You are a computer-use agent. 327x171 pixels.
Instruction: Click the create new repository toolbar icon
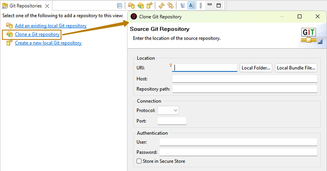tap(150, 6)
